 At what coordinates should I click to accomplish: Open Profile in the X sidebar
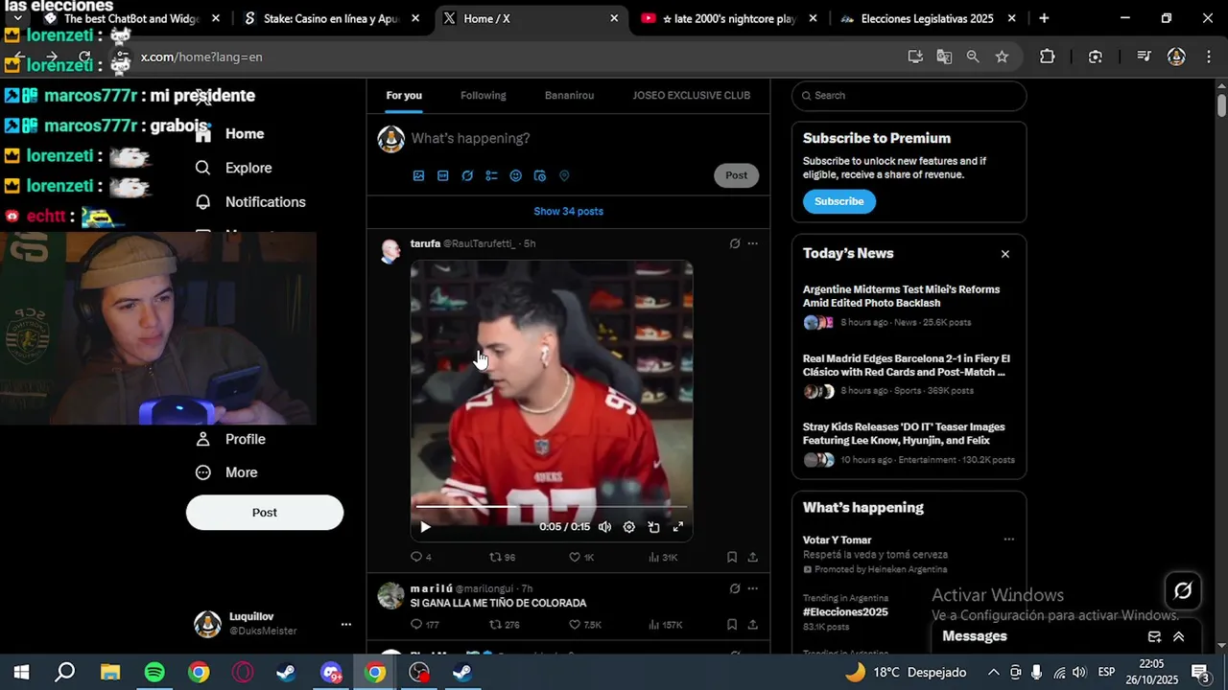[230, 439]
